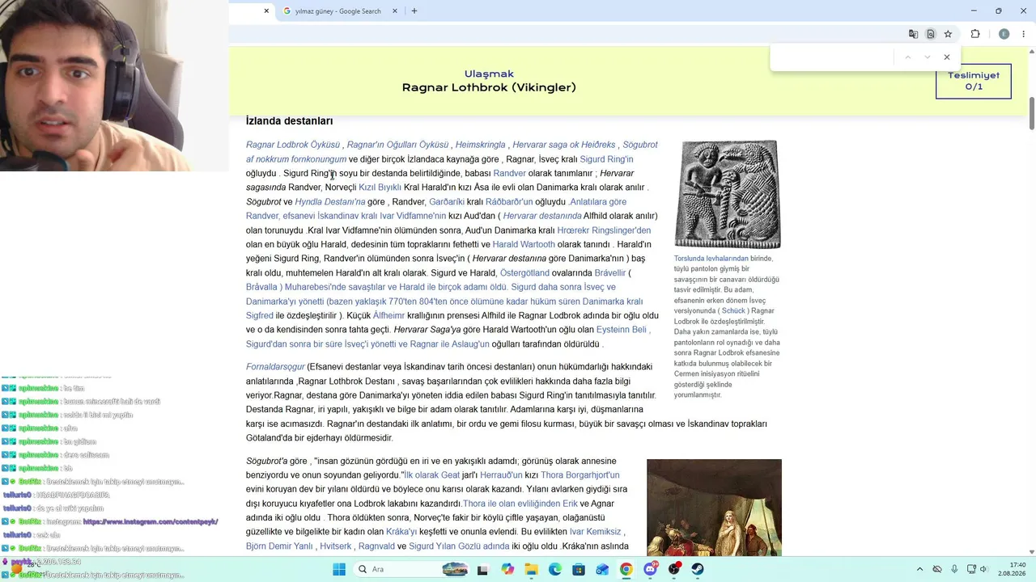Open the Björn Demir Yanlı link

tap(279, 546)
